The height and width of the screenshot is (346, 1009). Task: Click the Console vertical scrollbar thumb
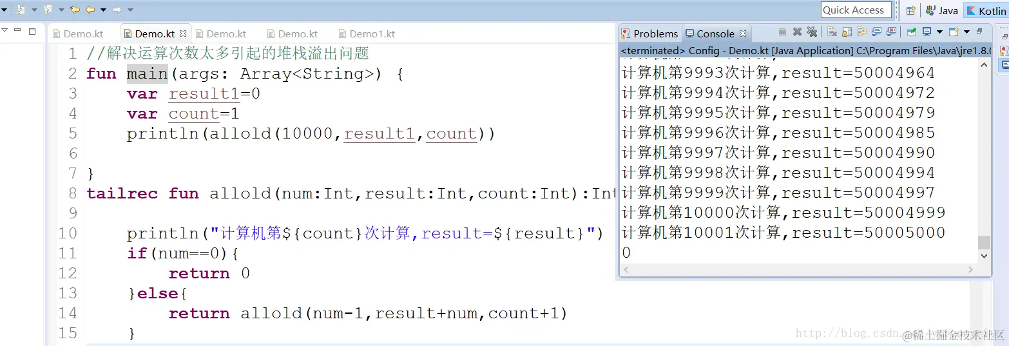[x=984, y=242]
